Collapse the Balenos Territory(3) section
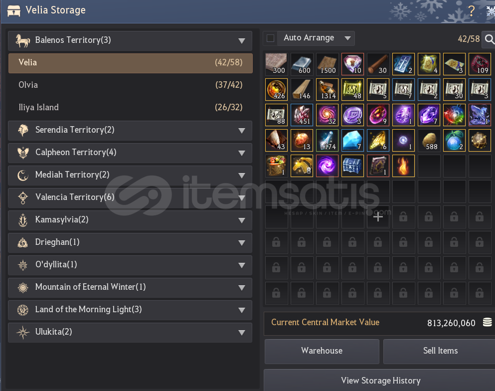This screenshot has width=495, height=391. coord(130,40)
